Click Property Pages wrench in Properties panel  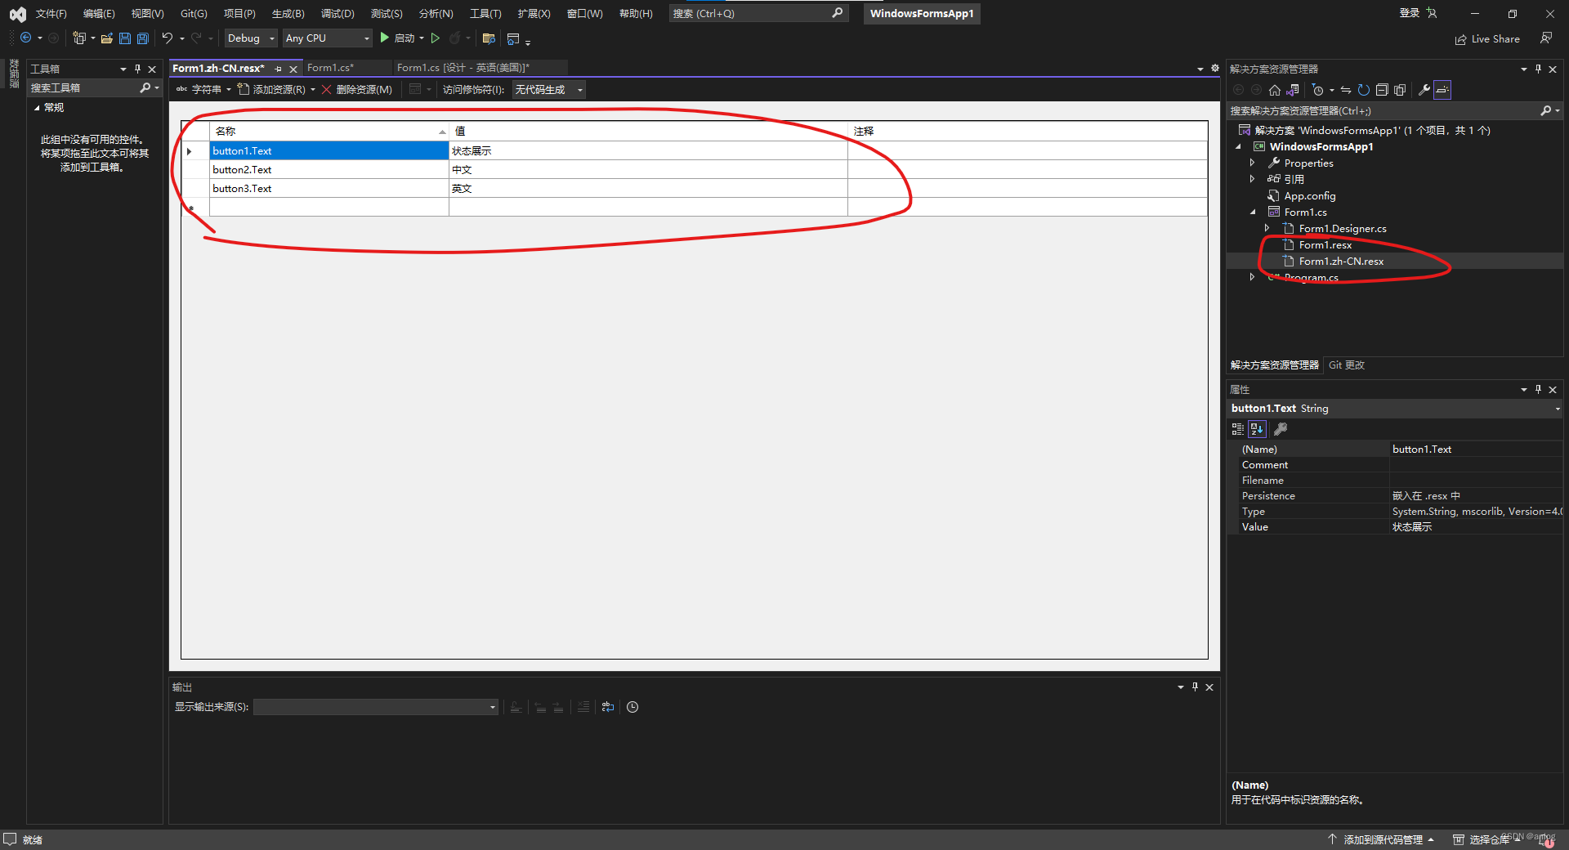(x=1281, y=429)
